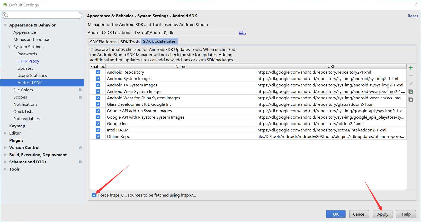Click the Apply button
This screenshot has width=421, height=222.
pyautogui.click(x=383, y=214)
